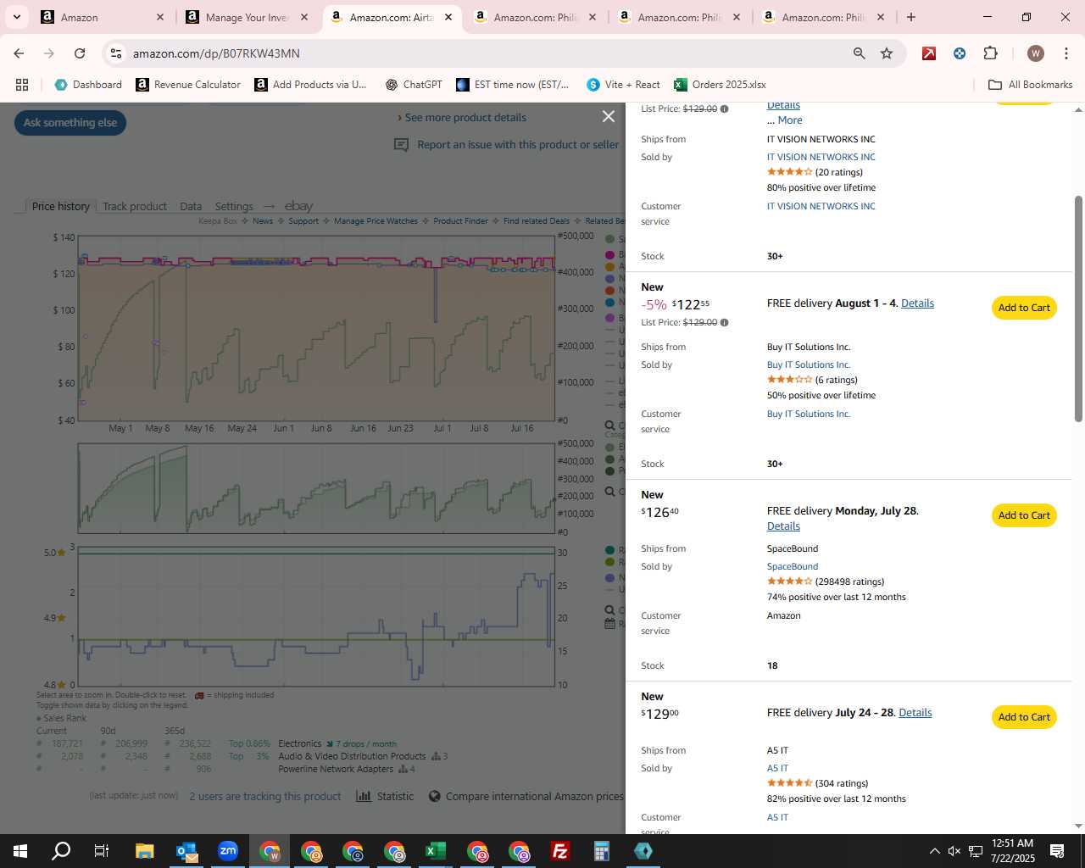Open the Chrome profile avatar W
Screen dimensions: 1085x868
tap(1035, 53)
